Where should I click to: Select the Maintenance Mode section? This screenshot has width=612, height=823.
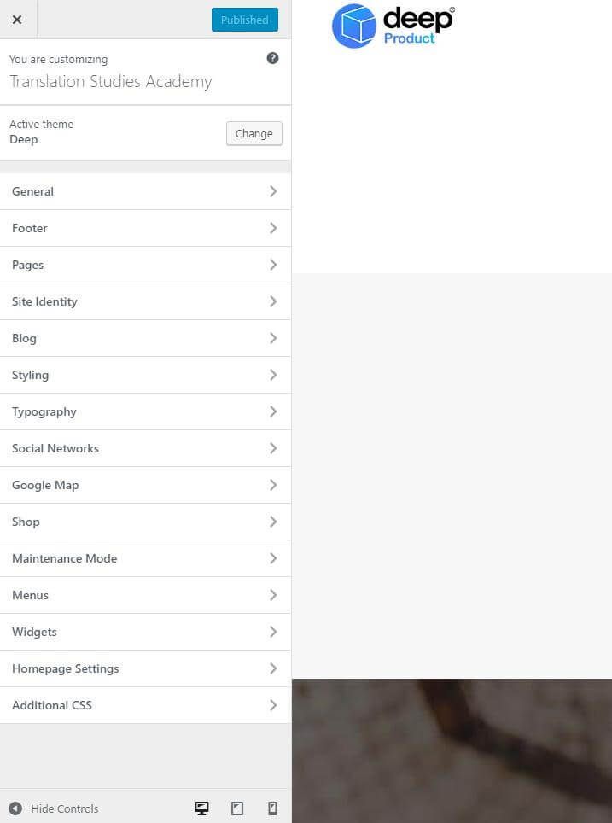(145, 559)
